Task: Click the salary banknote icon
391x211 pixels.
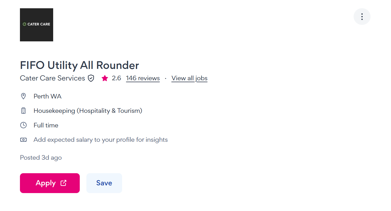Action: (x=24, y=140)
